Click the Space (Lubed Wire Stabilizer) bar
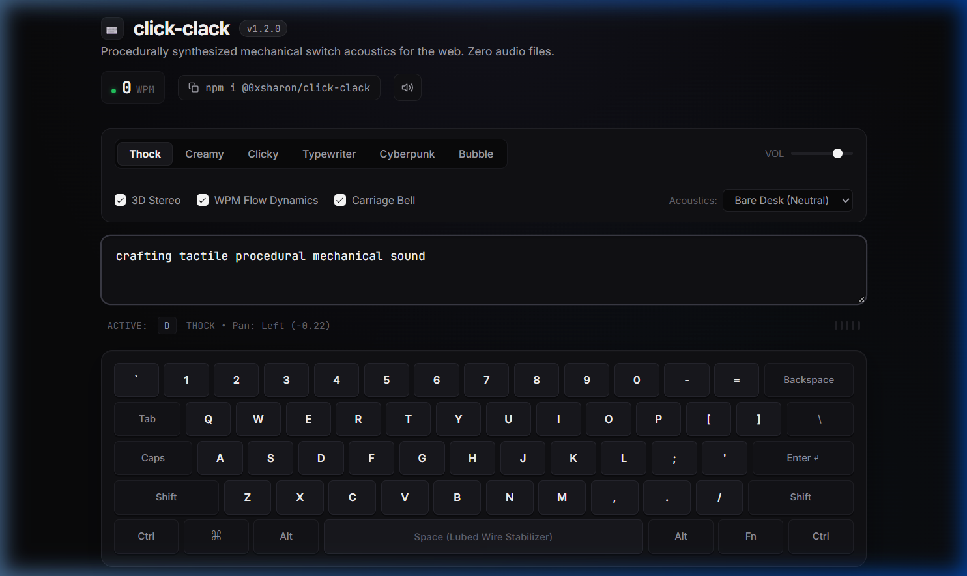Screen dimensions: 967x576 483,536
